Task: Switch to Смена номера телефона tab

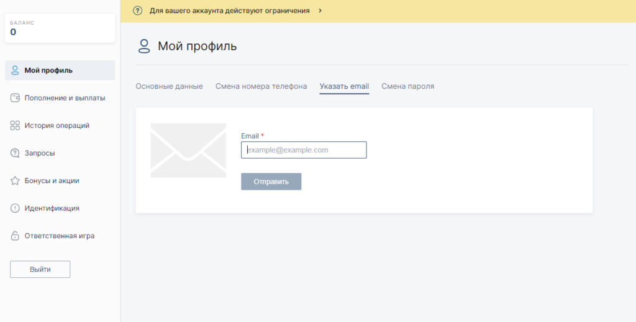Action: (261, 86)
